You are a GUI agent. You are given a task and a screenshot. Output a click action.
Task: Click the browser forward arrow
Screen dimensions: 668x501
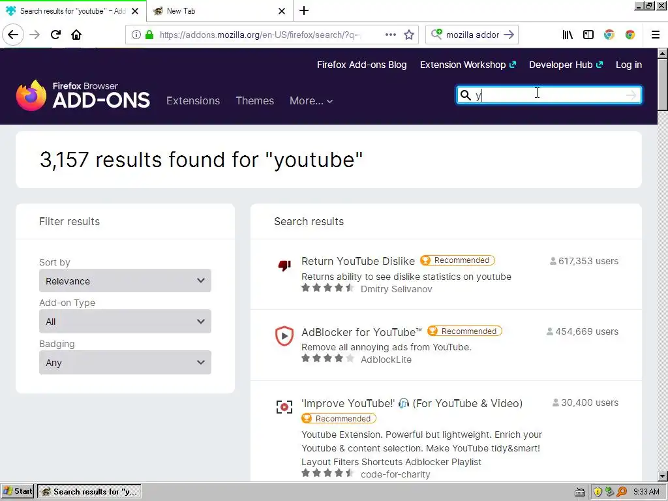click(35, 35)
